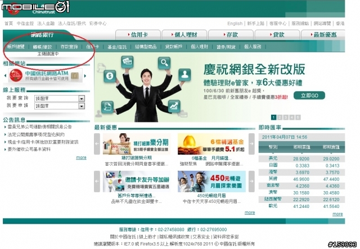The image size is (360, 249).
Task: Open 委外催收公司基本資料 notice
Action: pos(29,149)
